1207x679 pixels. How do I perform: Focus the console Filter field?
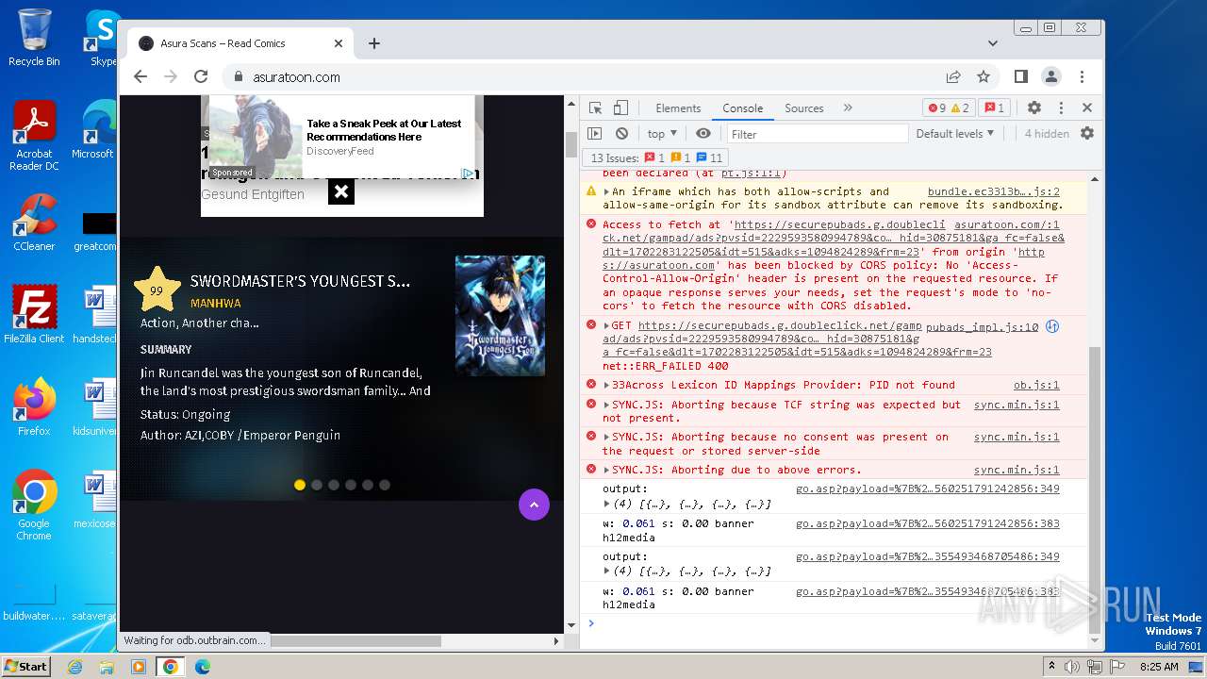point(817,134)
